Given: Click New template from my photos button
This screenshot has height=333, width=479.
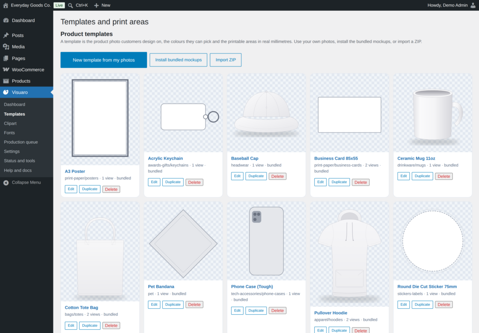Looking at the screenshot, I should (103, 60).
